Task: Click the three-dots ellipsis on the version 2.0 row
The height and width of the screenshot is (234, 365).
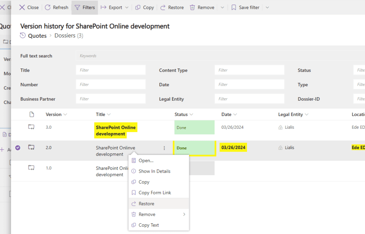Action: tap(164, 148)
